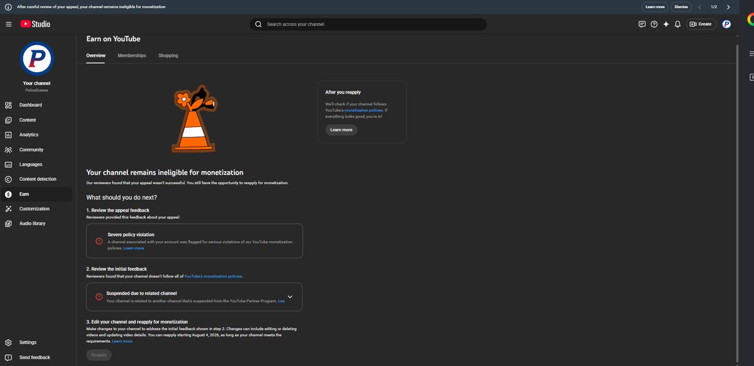Click Learn more in After you reapply card
This screenshot has width=754, height=366.
pyautogui.click(x=341, y=130)
